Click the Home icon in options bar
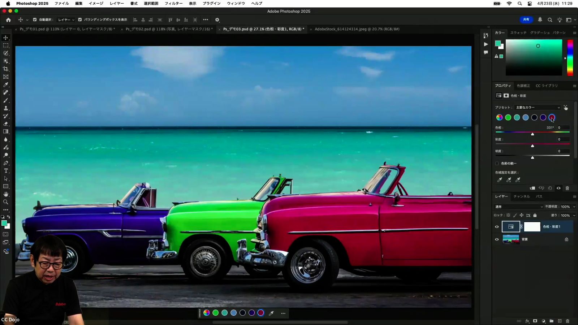The width and height of the screenshot is (578, 325). [x=8, y=20]
